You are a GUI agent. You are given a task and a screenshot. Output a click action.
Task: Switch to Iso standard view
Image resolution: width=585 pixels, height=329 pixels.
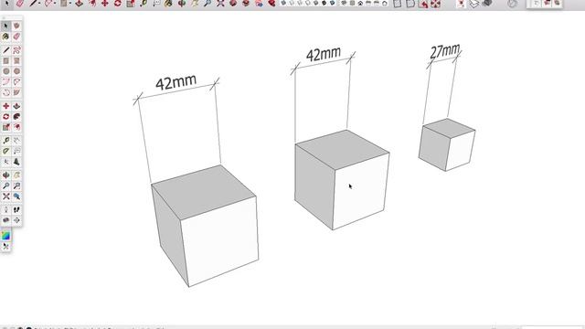click(344, 3)
